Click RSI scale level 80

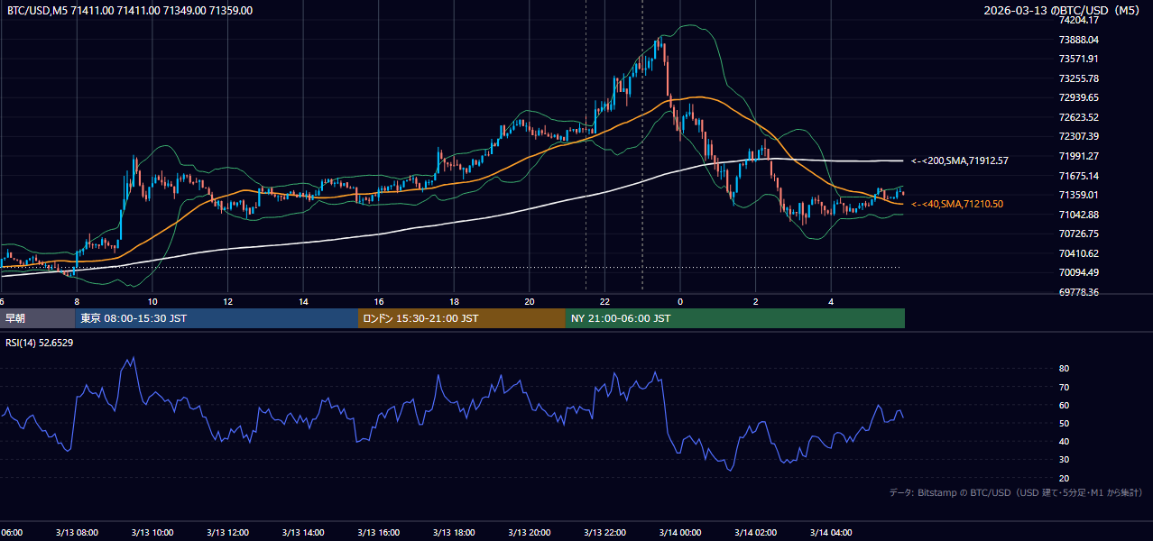coord(1065,369)
